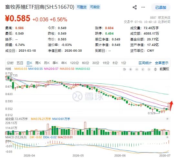Switch to the 30分 interval tab
This screenshot has width=174, height=160.
pos(96,63)
